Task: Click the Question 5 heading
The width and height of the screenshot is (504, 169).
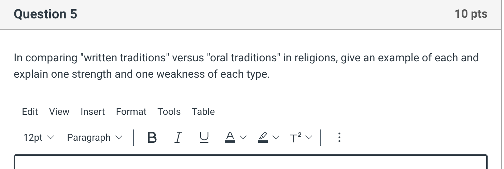Action: point(45,14)
